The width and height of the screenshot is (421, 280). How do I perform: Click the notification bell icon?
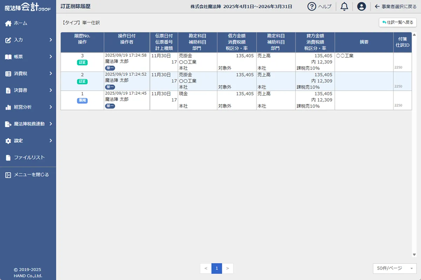pos(344,6)
